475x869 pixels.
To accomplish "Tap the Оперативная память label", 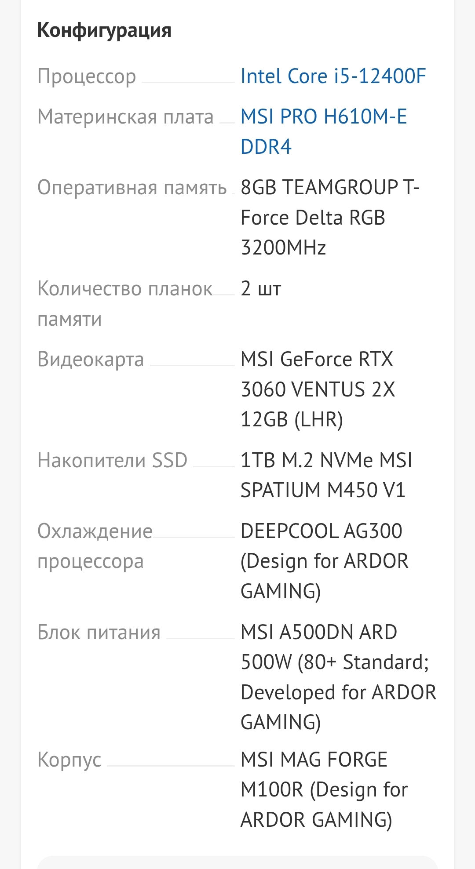I will click(x=132, y=188).
